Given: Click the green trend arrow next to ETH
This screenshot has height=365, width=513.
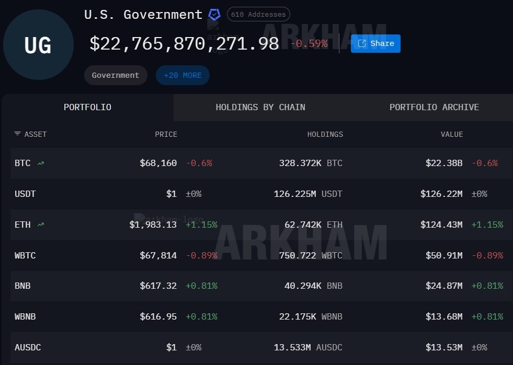Looking at the screenshot, I should (40, 224).
